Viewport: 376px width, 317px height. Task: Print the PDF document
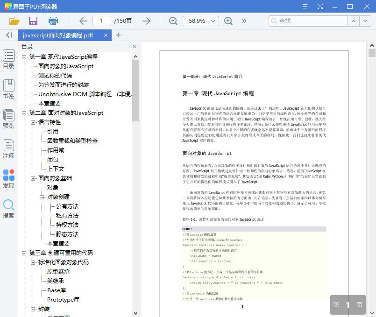click(x=53, y=21)
